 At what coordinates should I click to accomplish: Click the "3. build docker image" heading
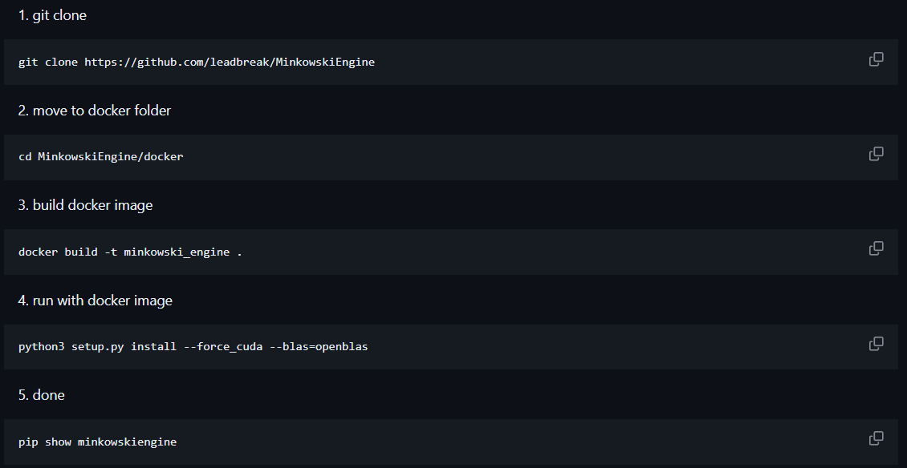coord(85,204)
